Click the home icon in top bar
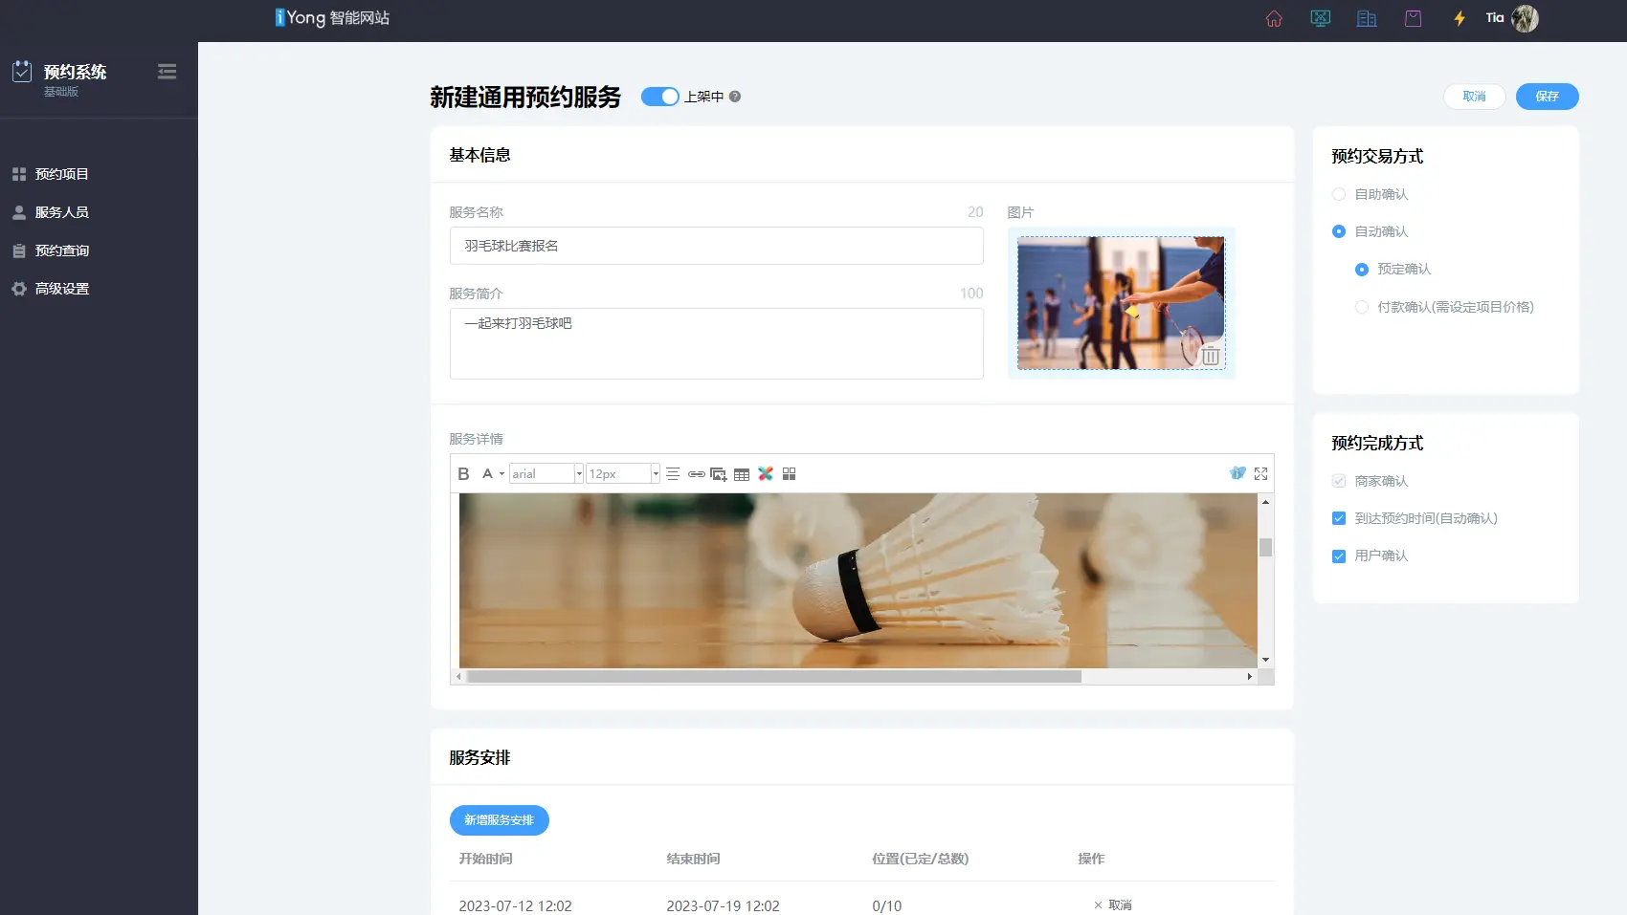Viewport: 1627px width, 915px height. (1274, 18)
